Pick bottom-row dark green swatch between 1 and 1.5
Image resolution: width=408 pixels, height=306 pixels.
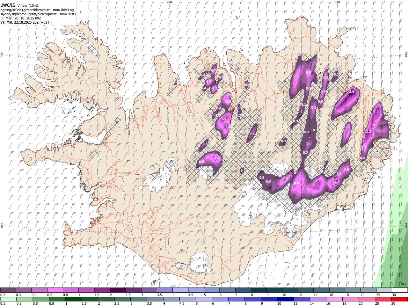(x=73, y=299)
